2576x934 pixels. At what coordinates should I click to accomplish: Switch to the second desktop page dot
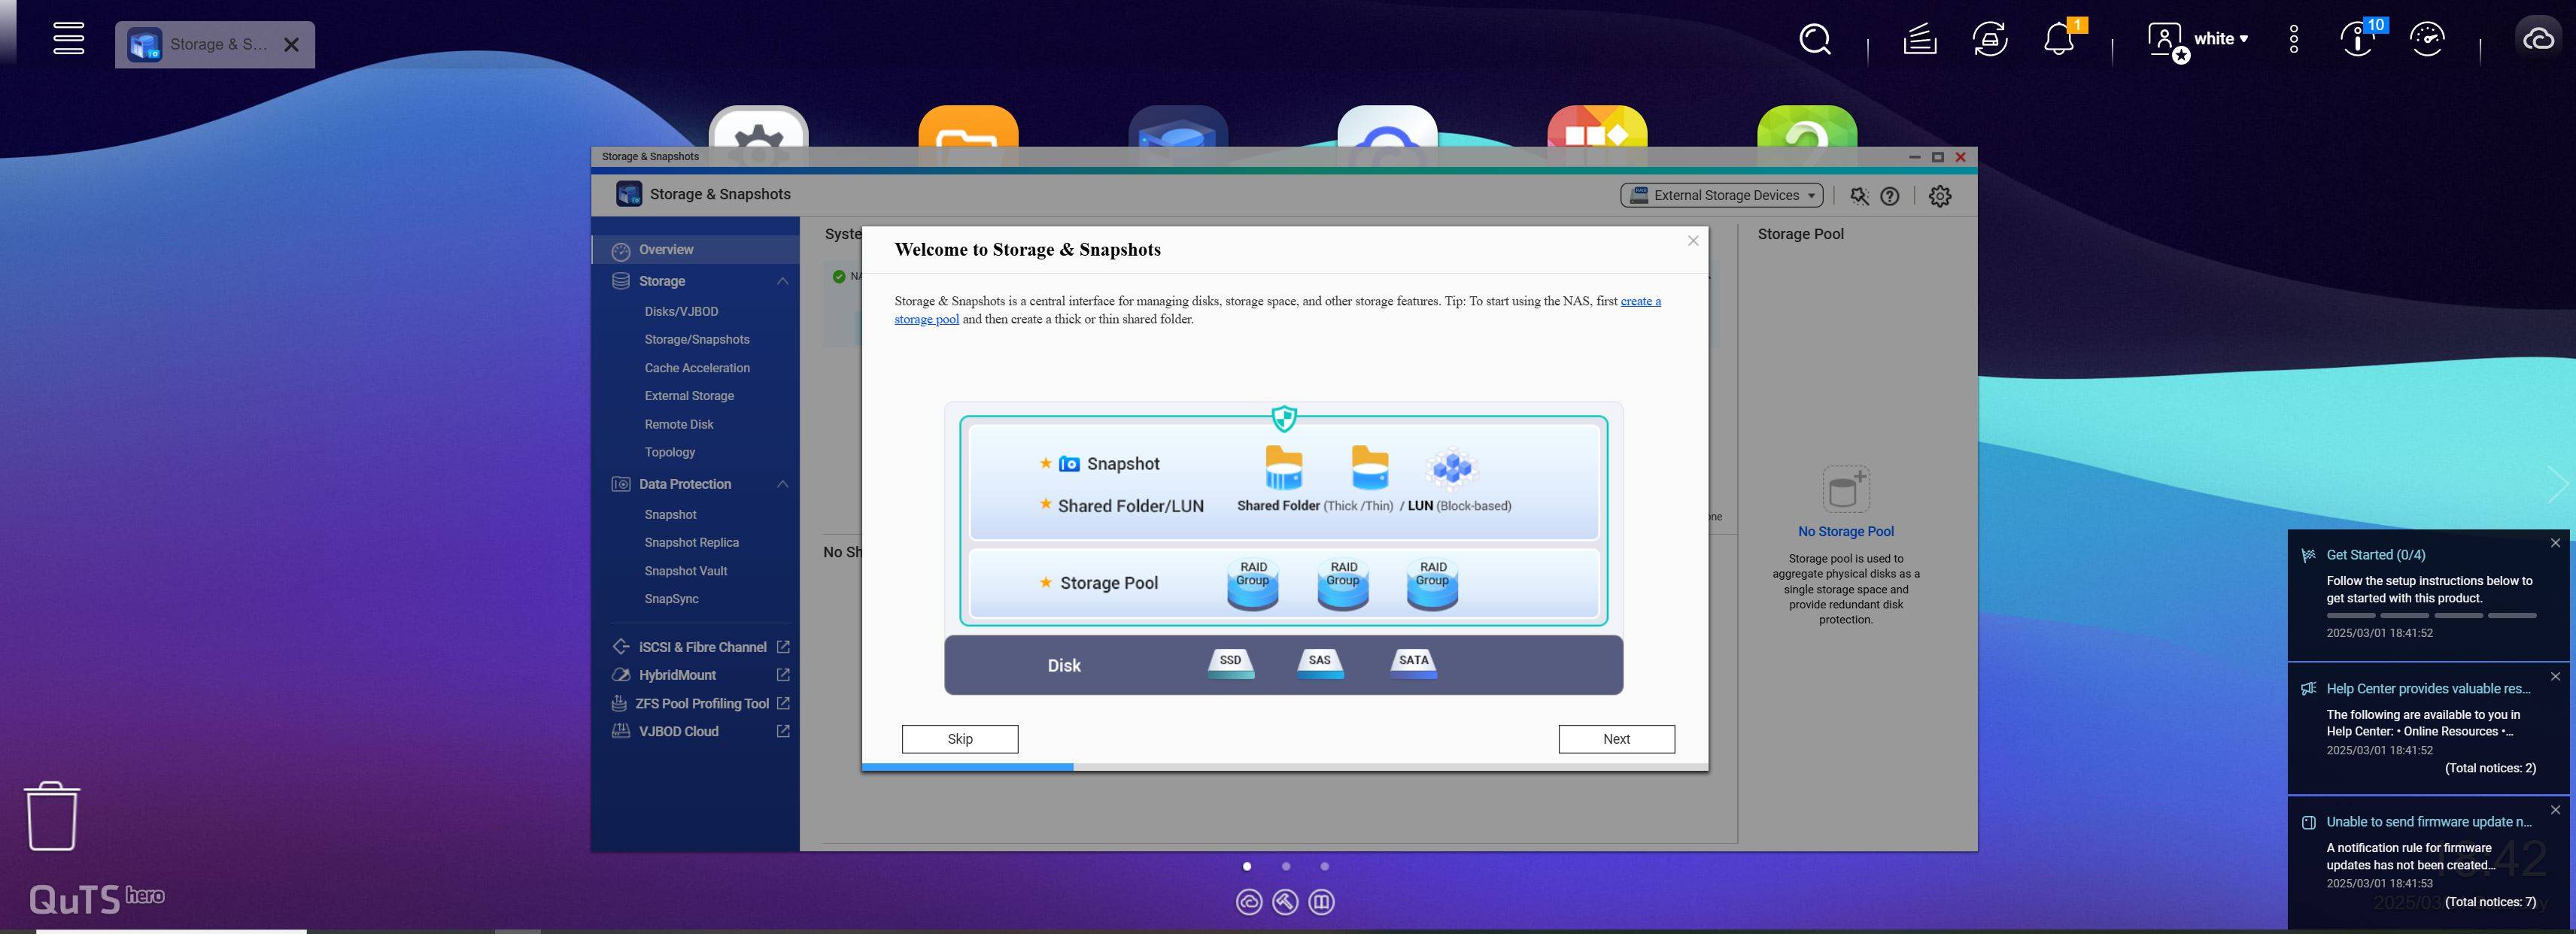(1286, 867)
